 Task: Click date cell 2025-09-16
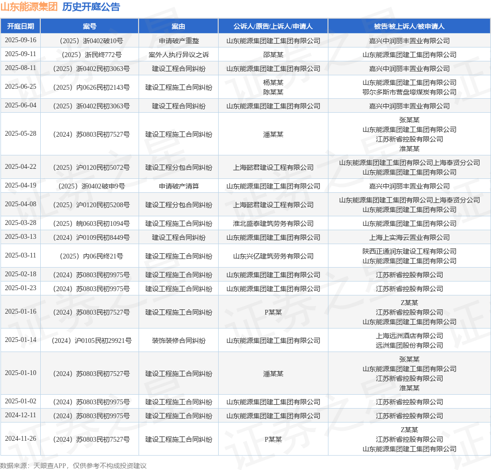tap(20, 40)
